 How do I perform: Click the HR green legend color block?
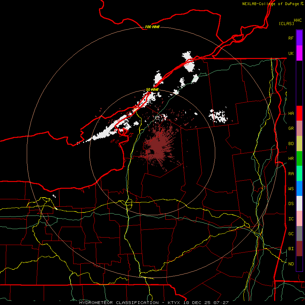299,159
